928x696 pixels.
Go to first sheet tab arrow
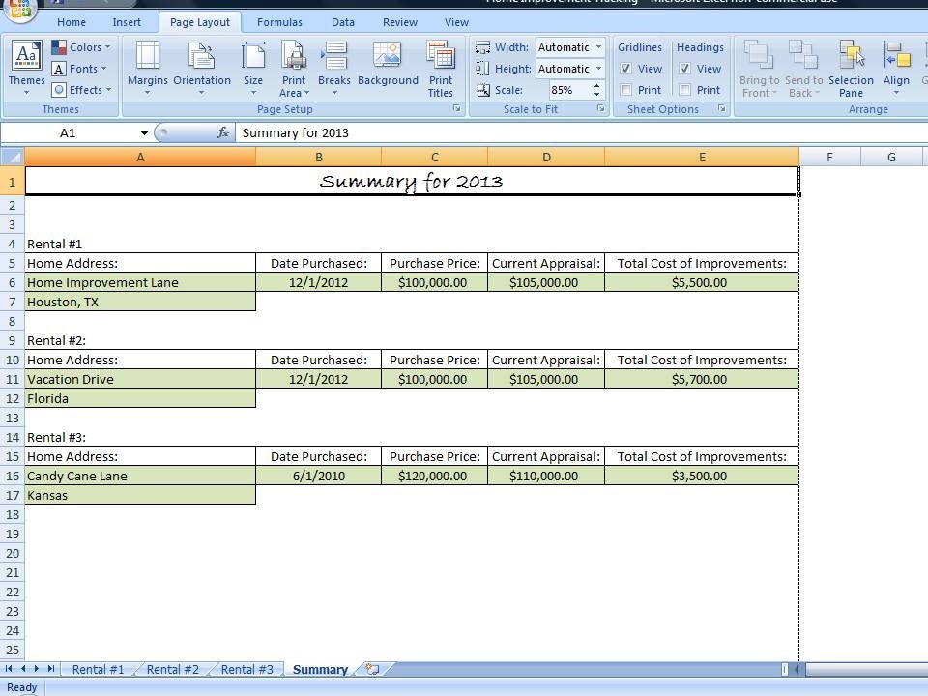[x=9, y=669]
